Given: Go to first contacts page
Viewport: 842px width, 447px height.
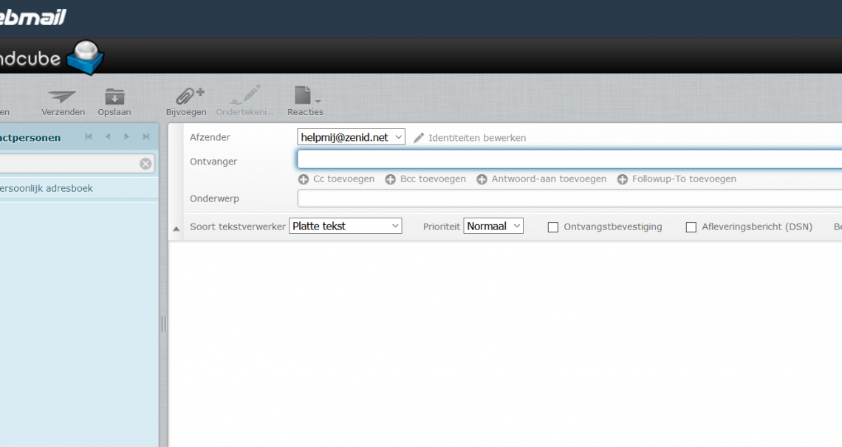Looking at the screenshot, I should point(89,136).
